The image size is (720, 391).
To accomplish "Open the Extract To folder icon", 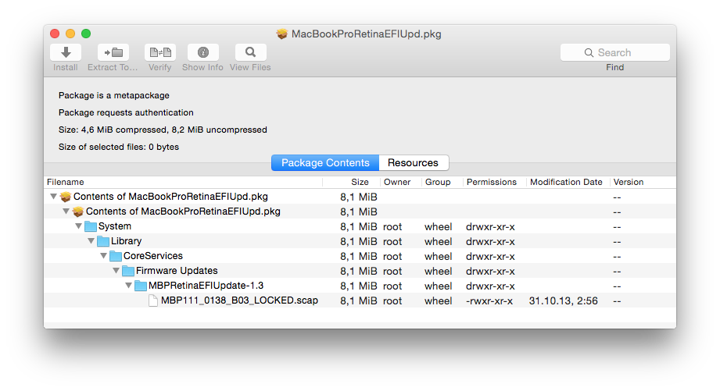I will 113,52.
